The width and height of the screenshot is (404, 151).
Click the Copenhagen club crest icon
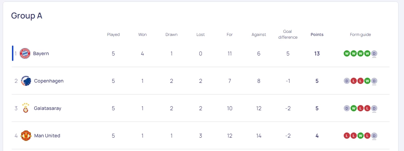26,81
